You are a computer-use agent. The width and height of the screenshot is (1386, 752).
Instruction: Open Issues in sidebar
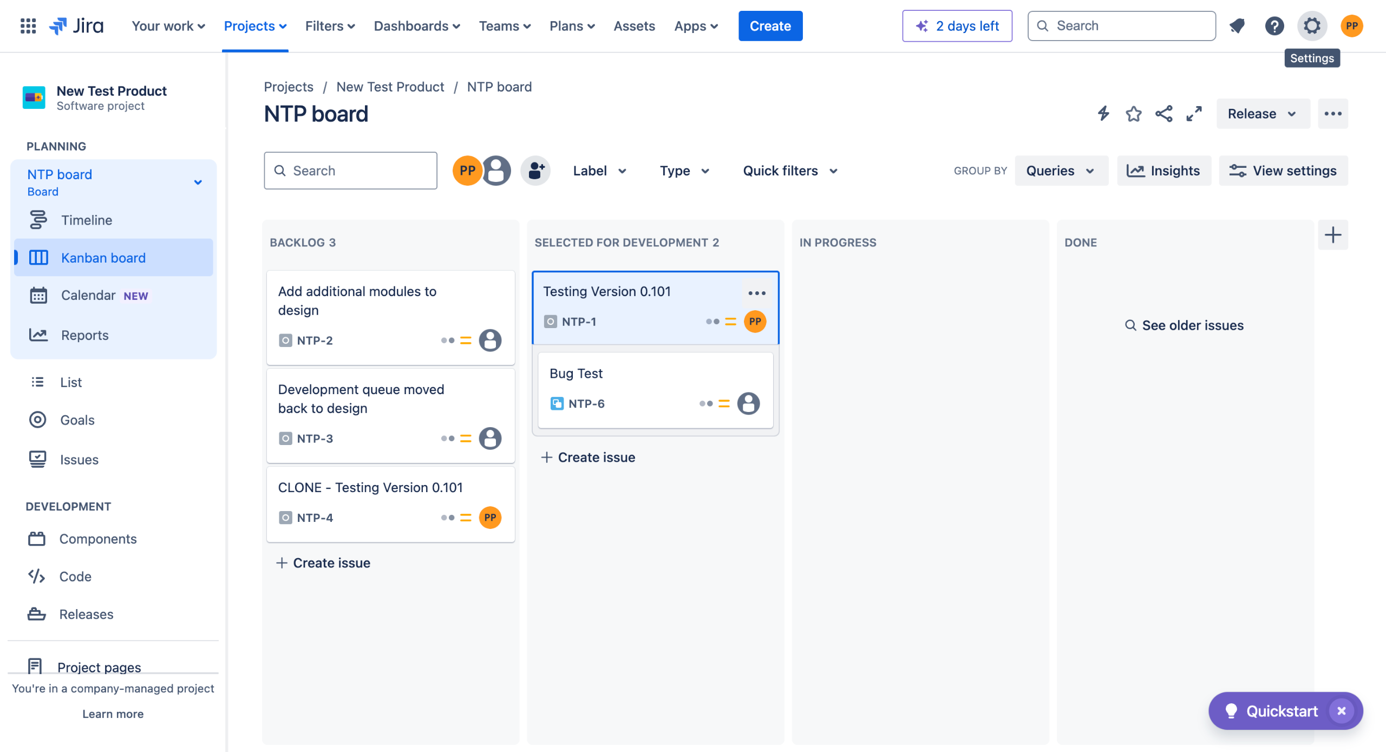[x=114, y=460]
